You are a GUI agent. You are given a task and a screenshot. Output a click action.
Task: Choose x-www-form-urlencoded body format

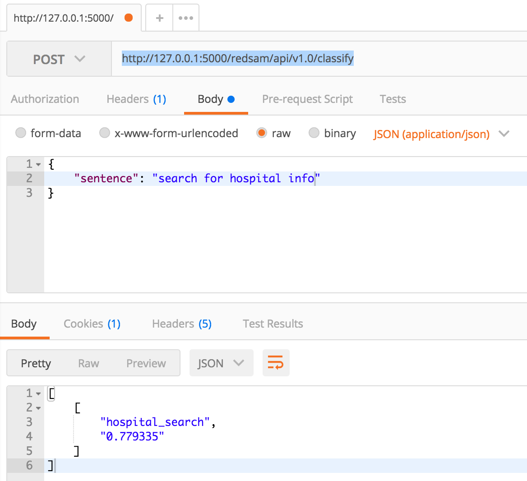click(105, 133)
